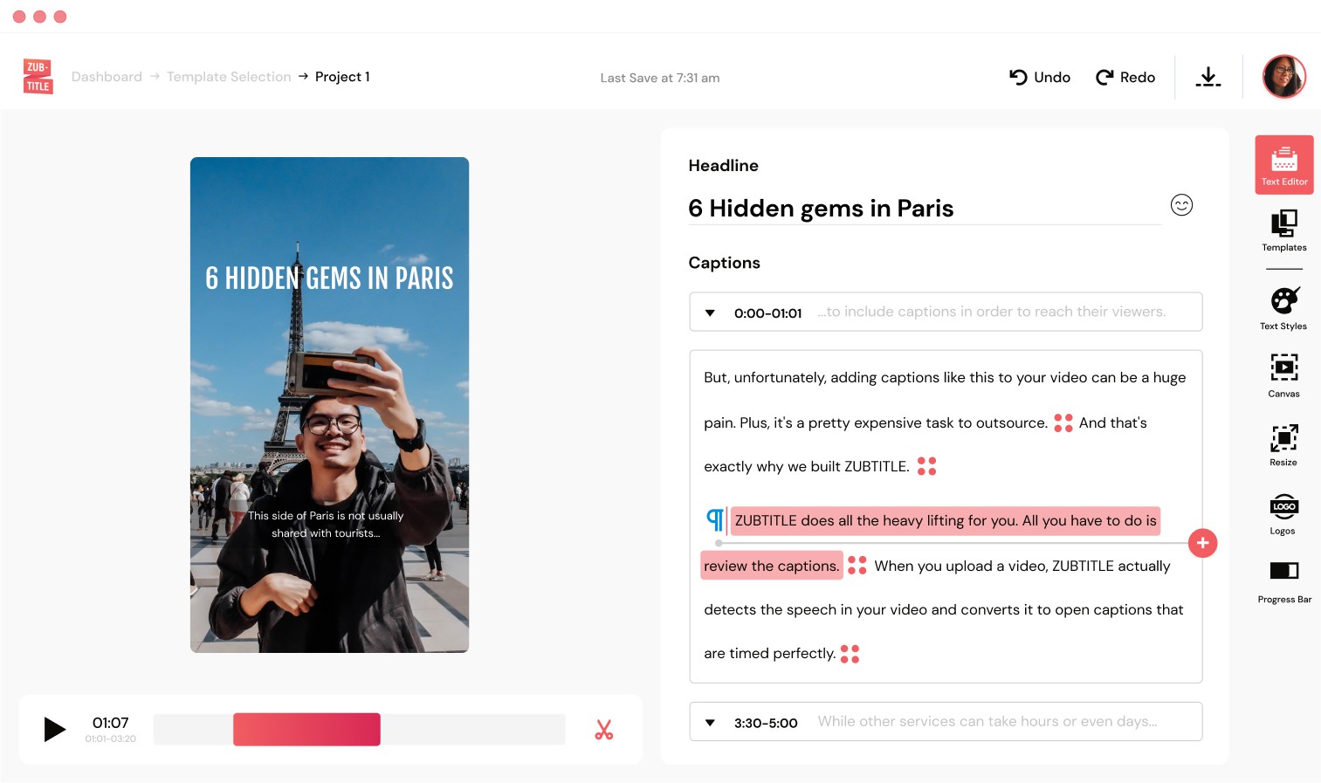Image resolution: width=1321 pixels, height=783 pixels.
Task: Open the Templates panel
Action: pyautogui.click(x=1283, y=230)
